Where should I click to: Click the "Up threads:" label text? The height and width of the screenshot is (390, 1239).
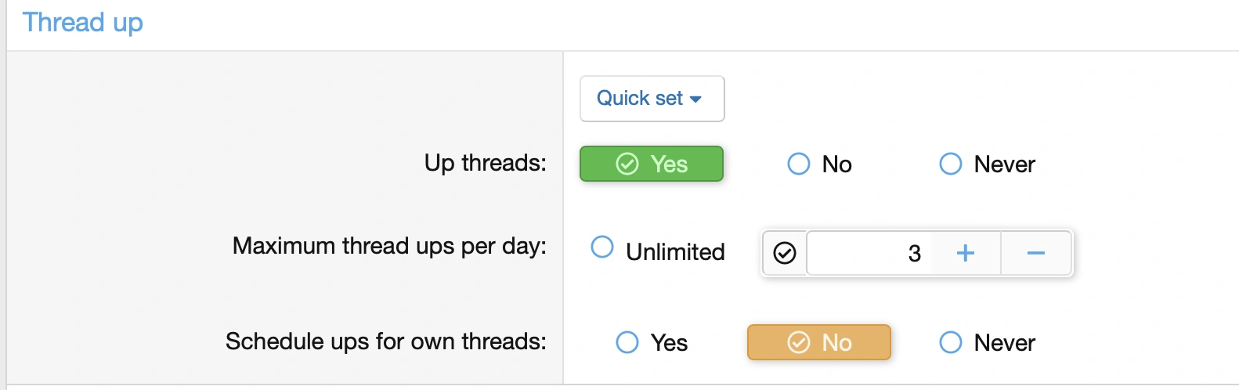[x=485, y=163]
